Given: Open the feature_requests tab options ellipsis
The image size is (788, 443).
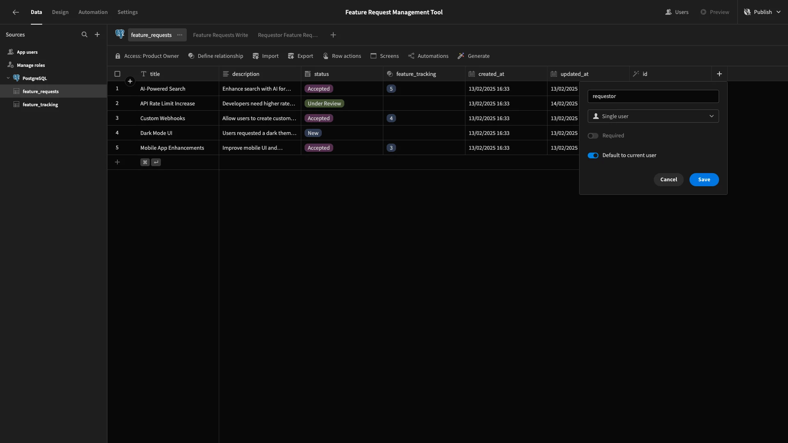Looking at the screenshot, I should [180, 35].
